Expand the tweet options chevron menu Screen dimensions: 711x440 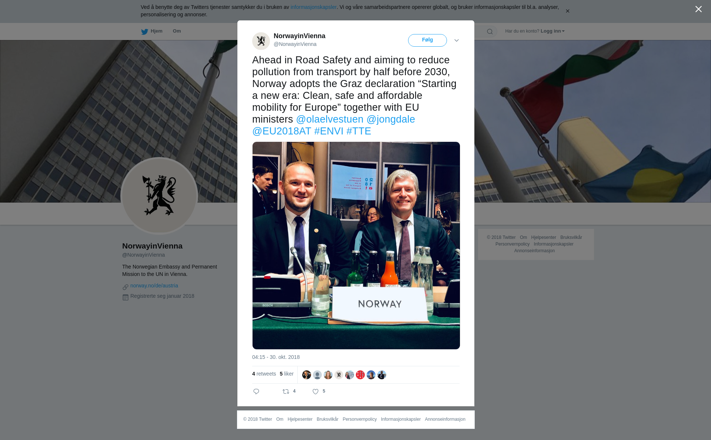pyautogui.click(x=457, y=40)
